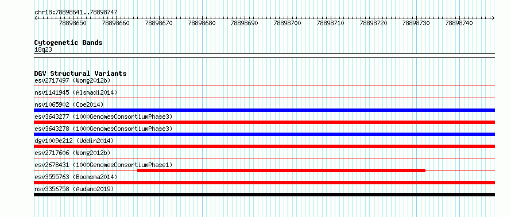Select the DGV Structural Variants track title
511x217 pixels.
tap(80, 73)
